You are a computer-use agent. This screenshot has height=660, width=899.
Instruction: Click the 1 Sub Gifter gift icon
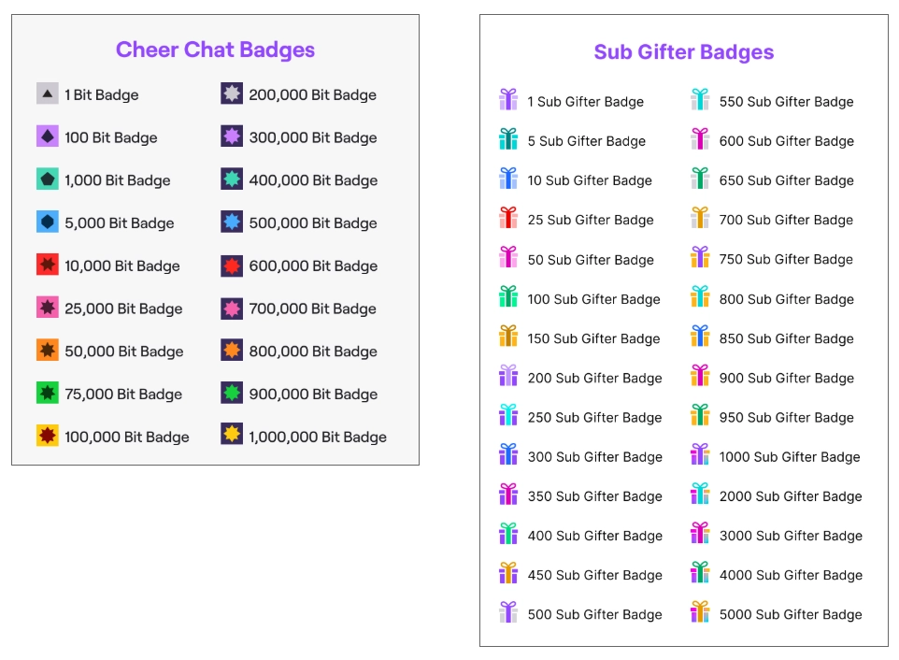pos(508,100)
